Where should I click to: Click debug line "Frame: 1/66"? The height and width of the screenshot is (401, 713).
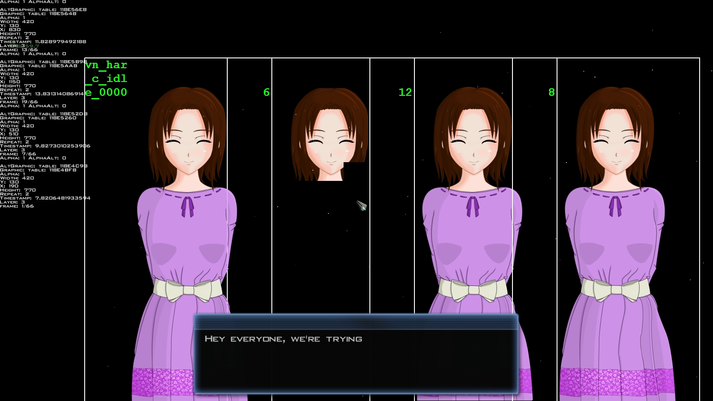pos(17,206)
